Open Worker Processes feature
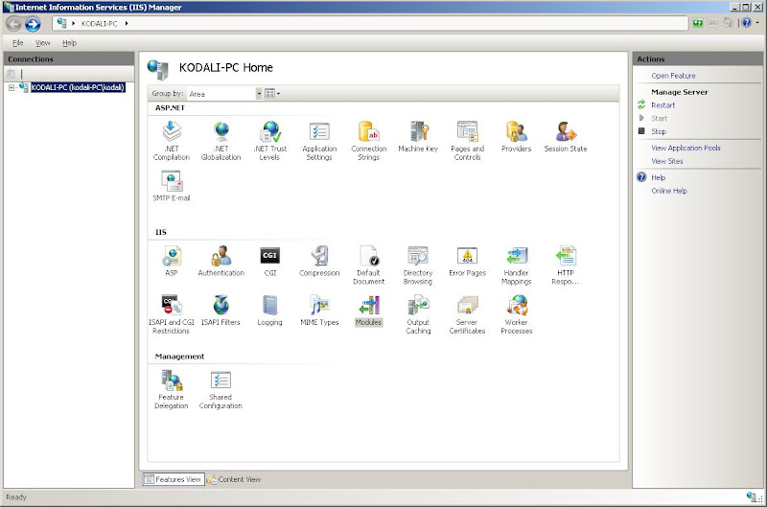The height and width of the screenshot is (507, 767). [517, 314]
